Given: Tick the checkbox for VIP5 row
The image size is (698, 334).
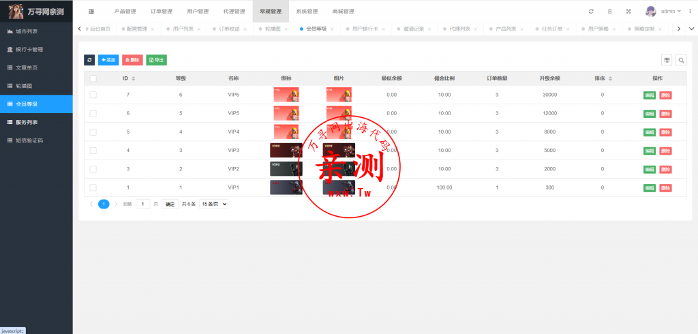Looking at the screenshot, I should click(93, 114).
